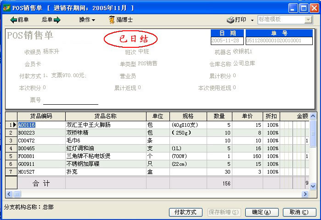Open the 标准模板 template combo box
Screen dimensions: 321x220
click(x=285, y=20)
